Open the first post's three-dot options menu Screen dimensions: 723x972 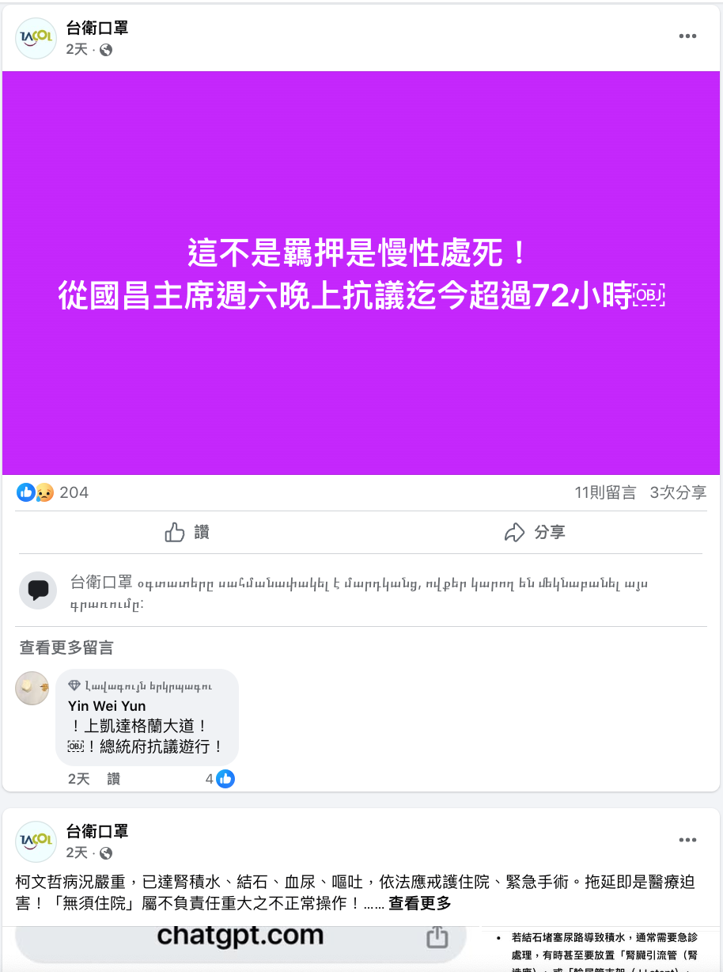(x=687, y=36)
